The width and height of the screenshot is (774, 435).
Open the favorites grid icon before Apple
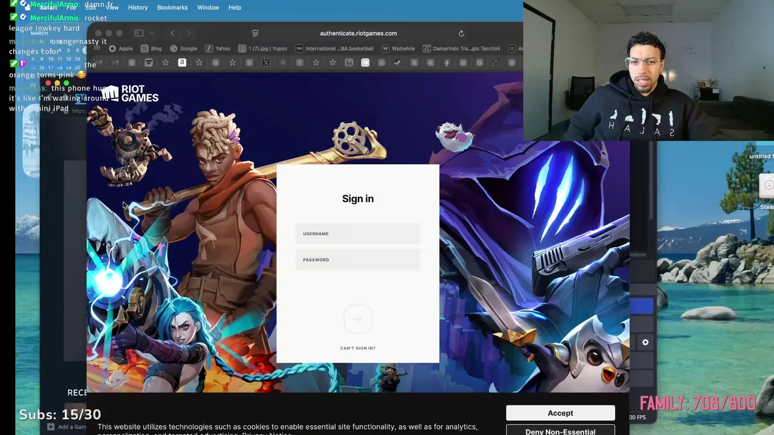(97, 48)
